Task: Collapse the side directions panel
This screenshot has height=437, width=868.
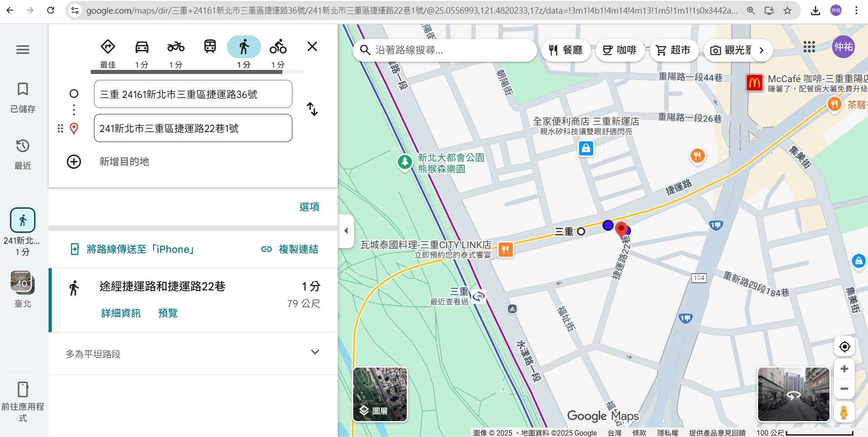Action: coord(346,231)
